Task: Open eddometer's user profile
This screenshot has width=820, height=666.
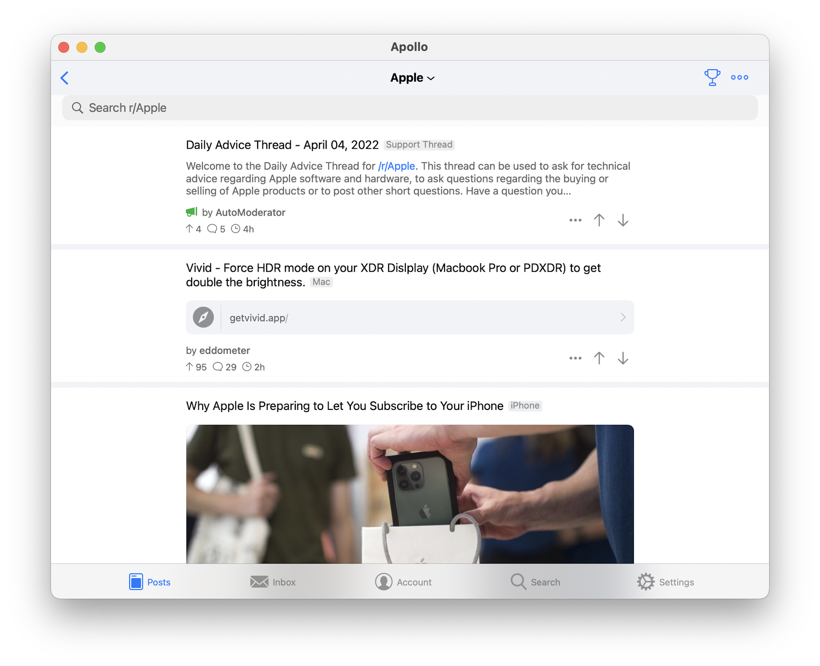Action: [x=224, y=350]
